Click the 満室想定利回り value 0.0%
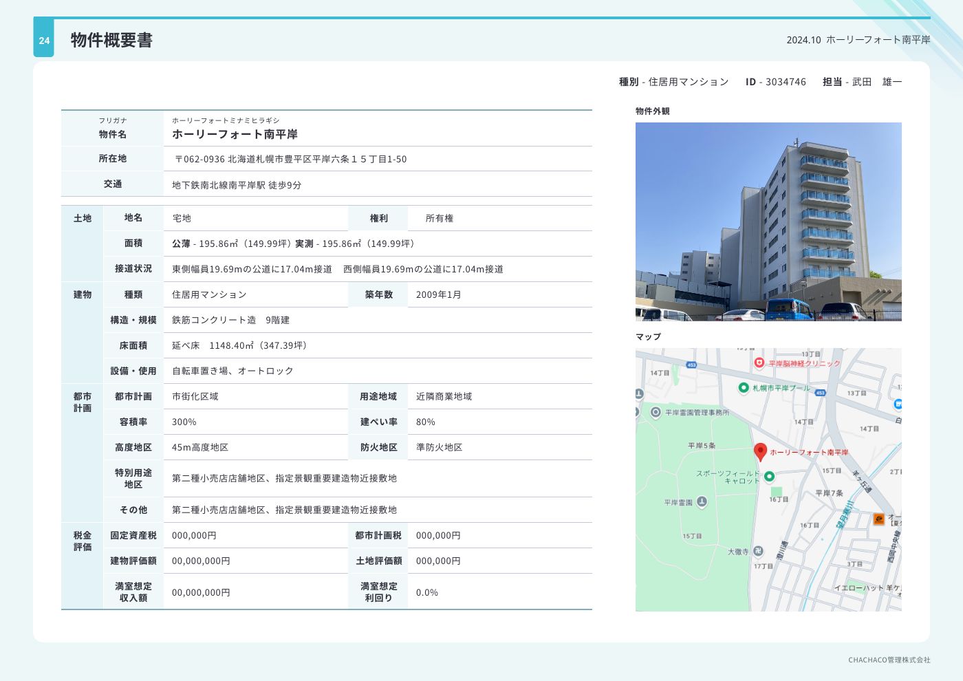This screenshot has height=681, width=963. (x=426, y=592)
